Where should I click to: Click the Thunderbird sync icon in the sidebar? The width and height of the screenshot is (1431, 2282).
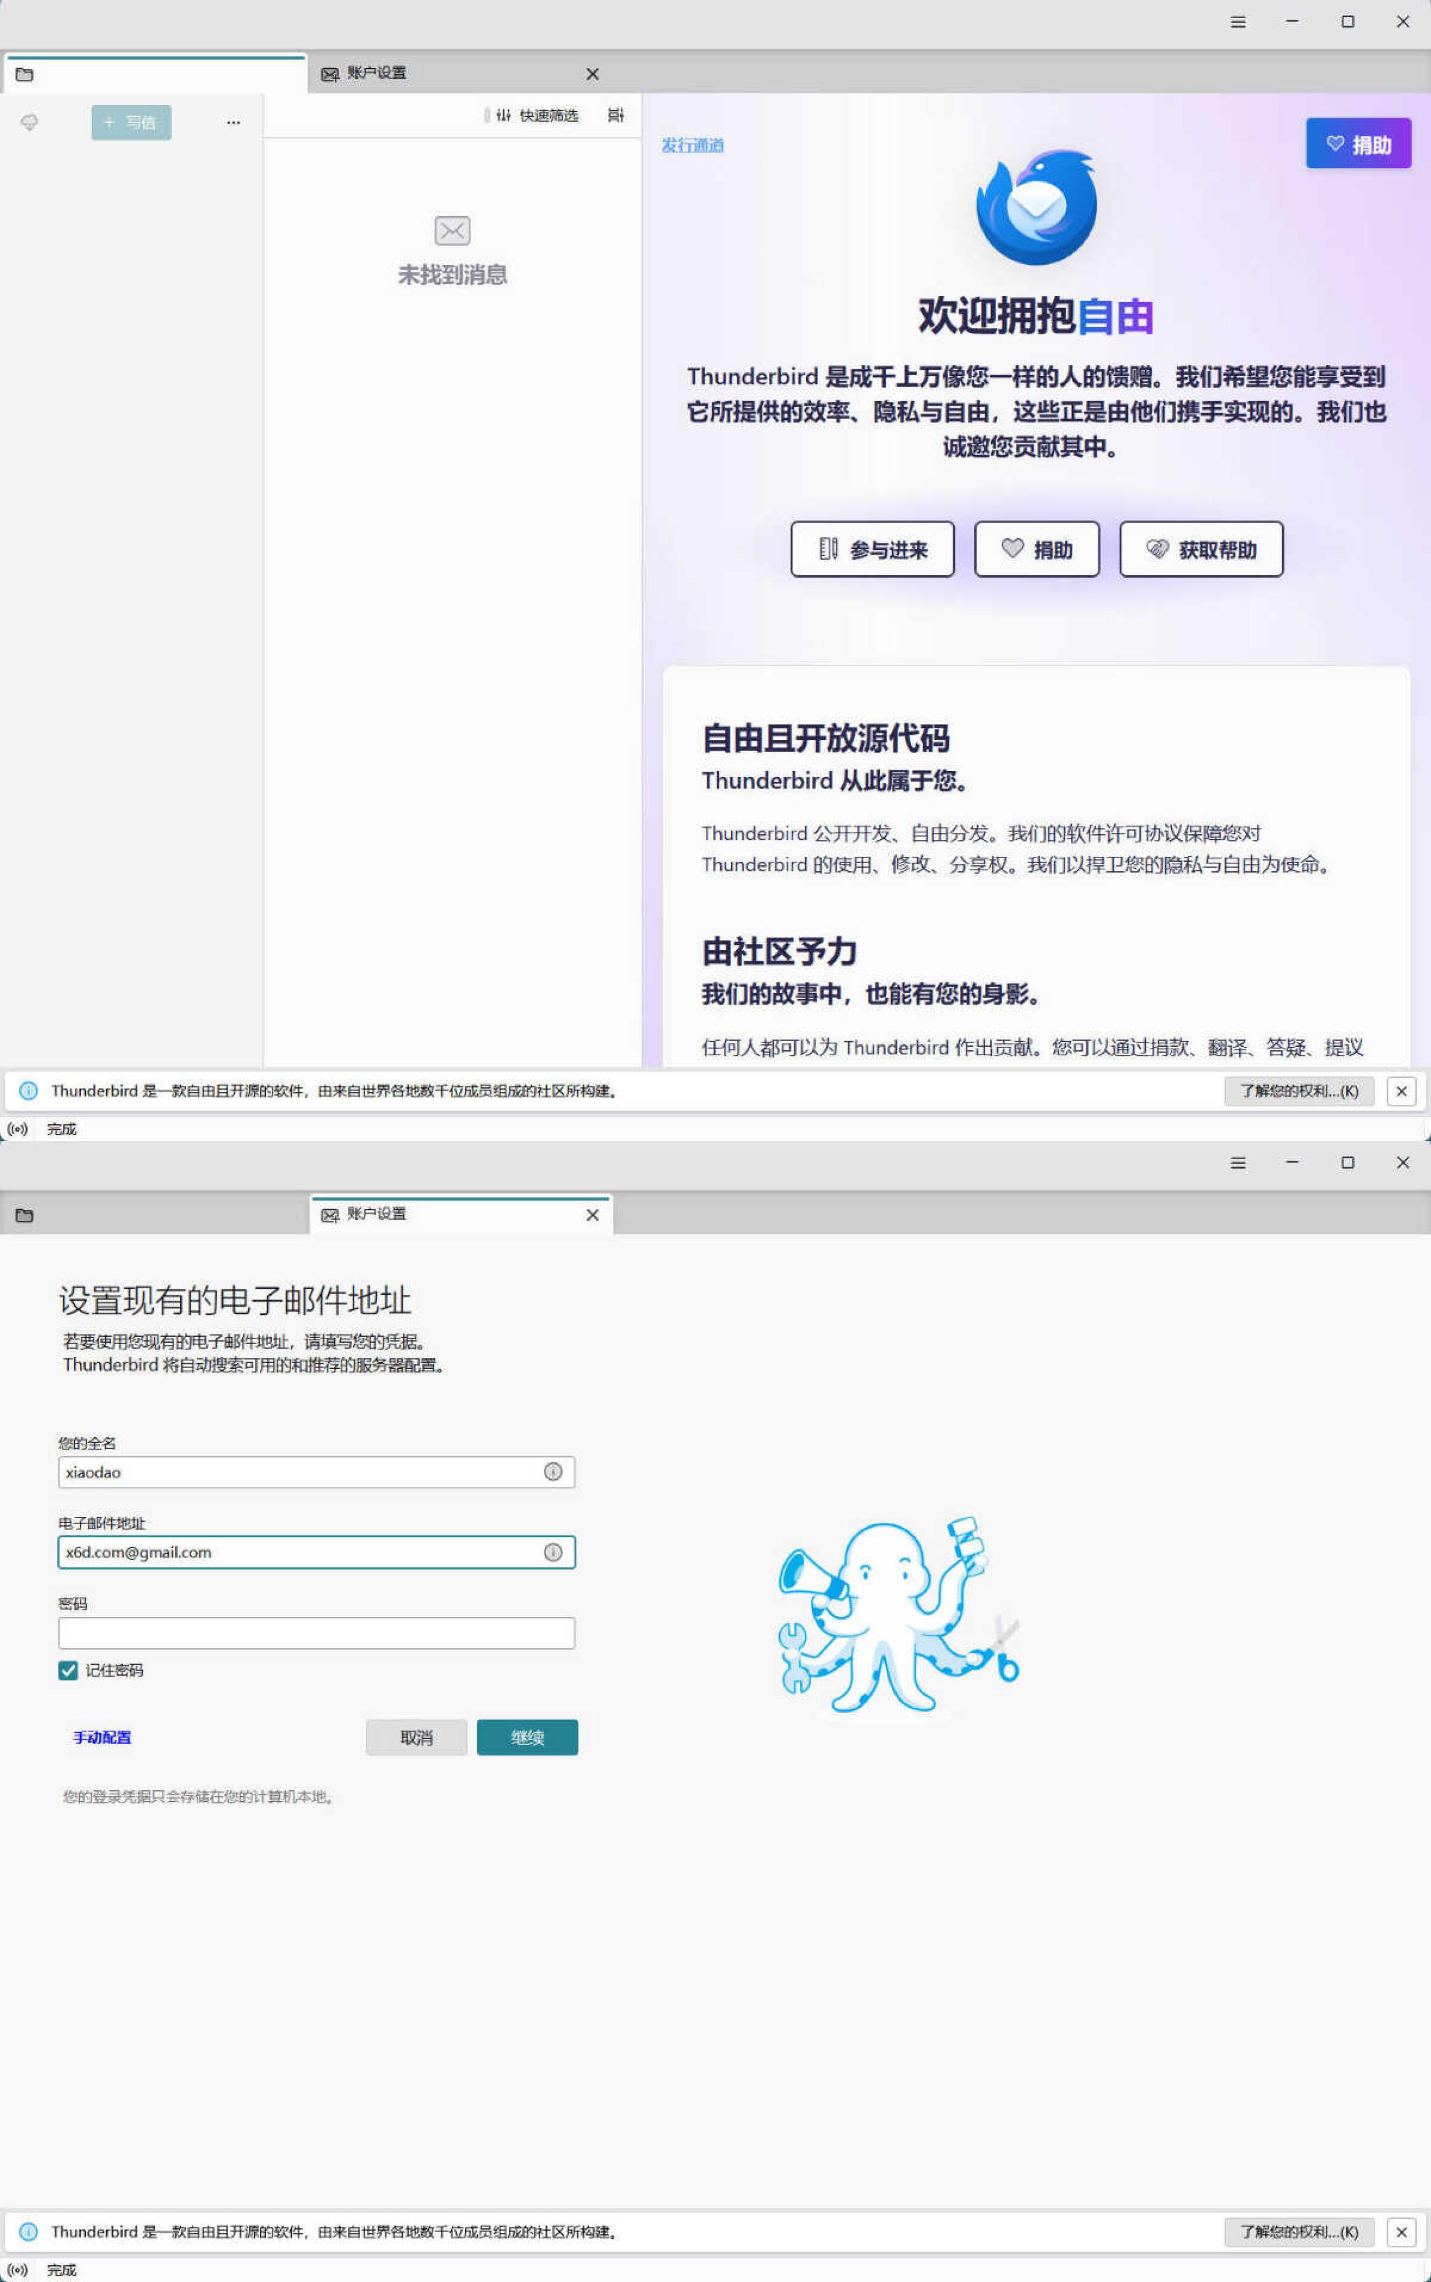click(29, 122)
